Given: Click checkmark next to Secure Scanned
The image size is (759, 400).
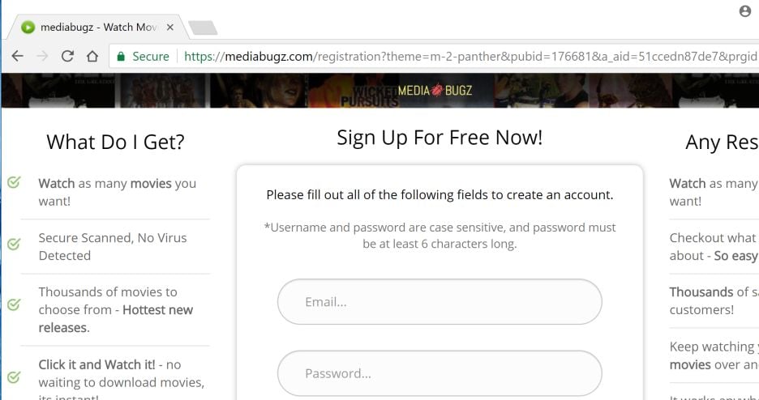Looking at the screenshot, I should coord(14,244).
